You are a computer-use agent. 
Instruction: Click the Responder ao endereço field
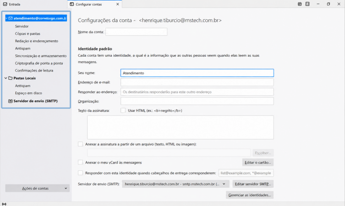(197, 92)
